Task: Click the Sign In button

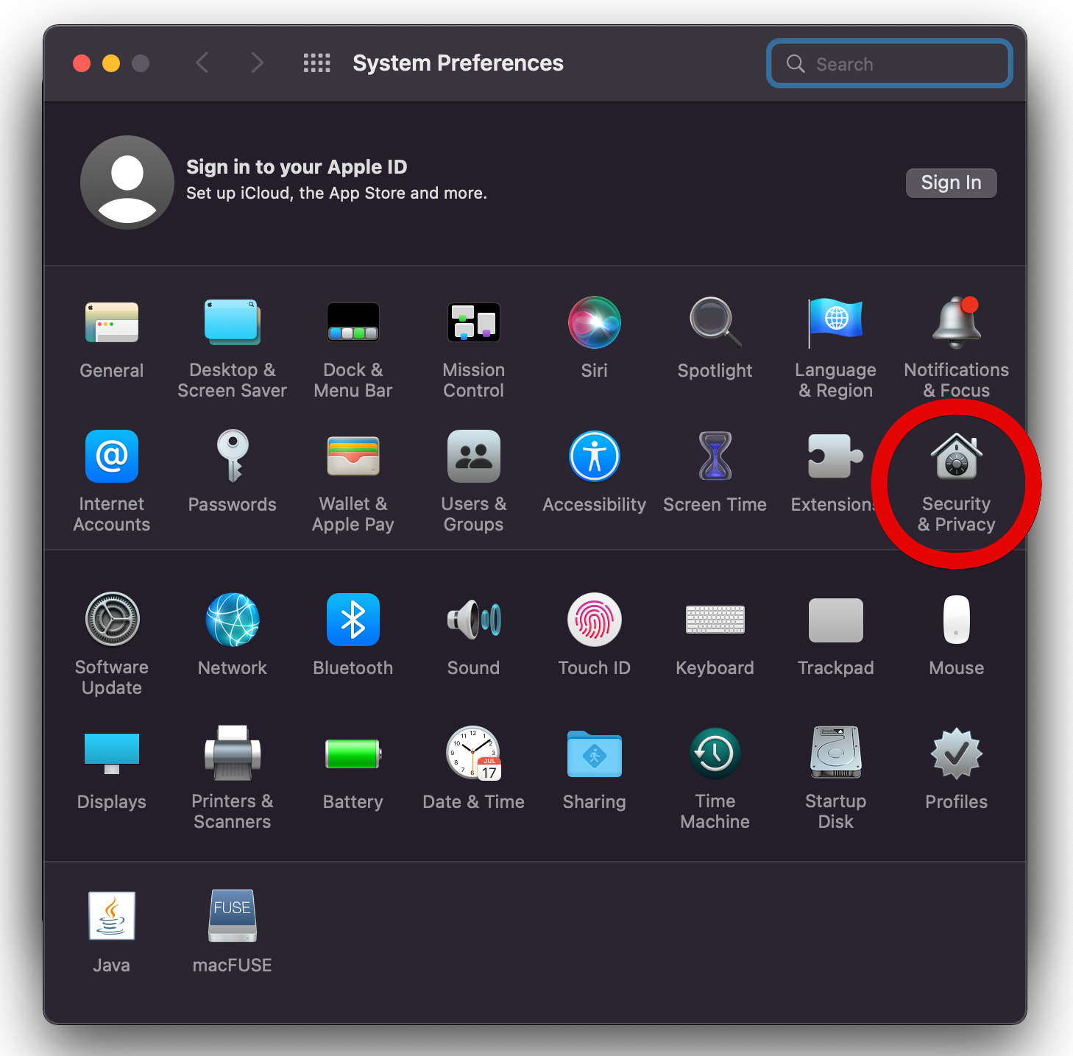Action: click(x=951, y=183)
